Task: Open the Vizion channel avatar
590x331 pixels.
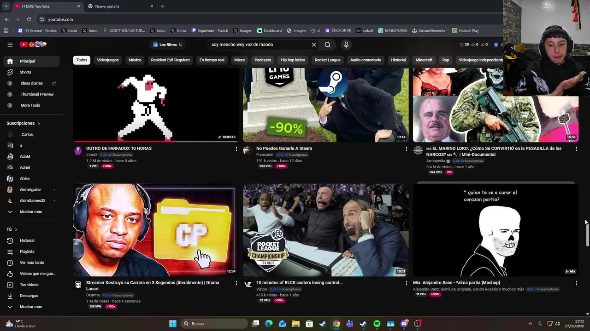Action: [248, 285]
